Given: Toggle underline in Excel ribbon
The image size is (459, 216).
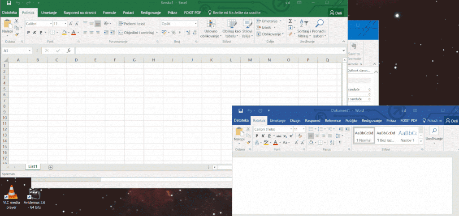Looking at the screenshot, I should [41, 33].
